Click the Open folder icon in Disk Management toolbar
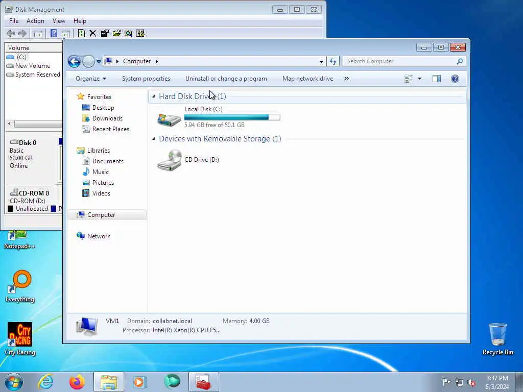523x392 pixels. 116,33
